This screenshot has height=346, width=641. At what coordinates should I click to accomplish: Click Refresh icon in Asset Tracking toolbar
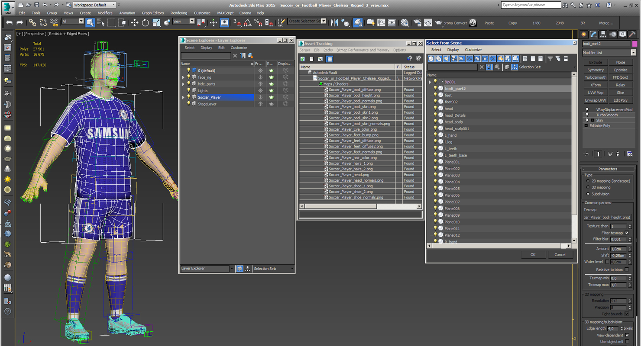303,59
